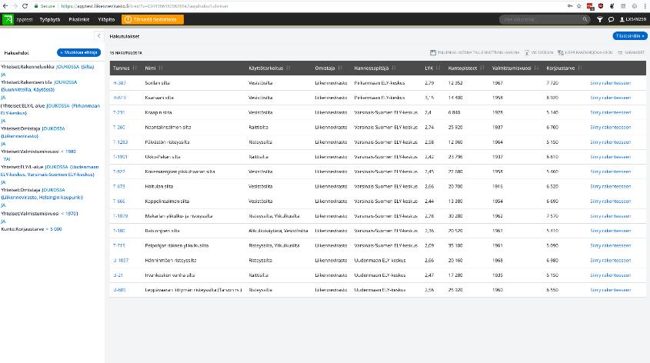Click the Valmistumisvuosi < 1980 condition
The width and height of the screenshot is (650, 363).
point(38,152)
